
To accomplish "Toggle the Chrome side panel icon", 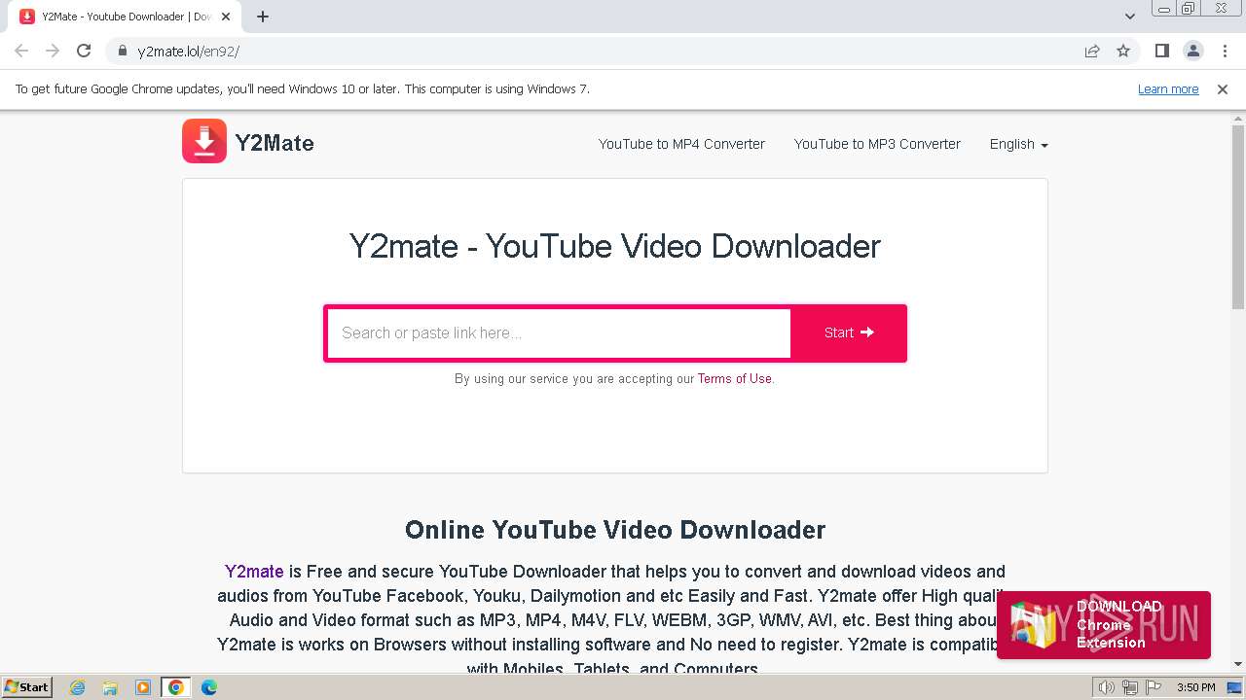I will (x=1161, y=51).
